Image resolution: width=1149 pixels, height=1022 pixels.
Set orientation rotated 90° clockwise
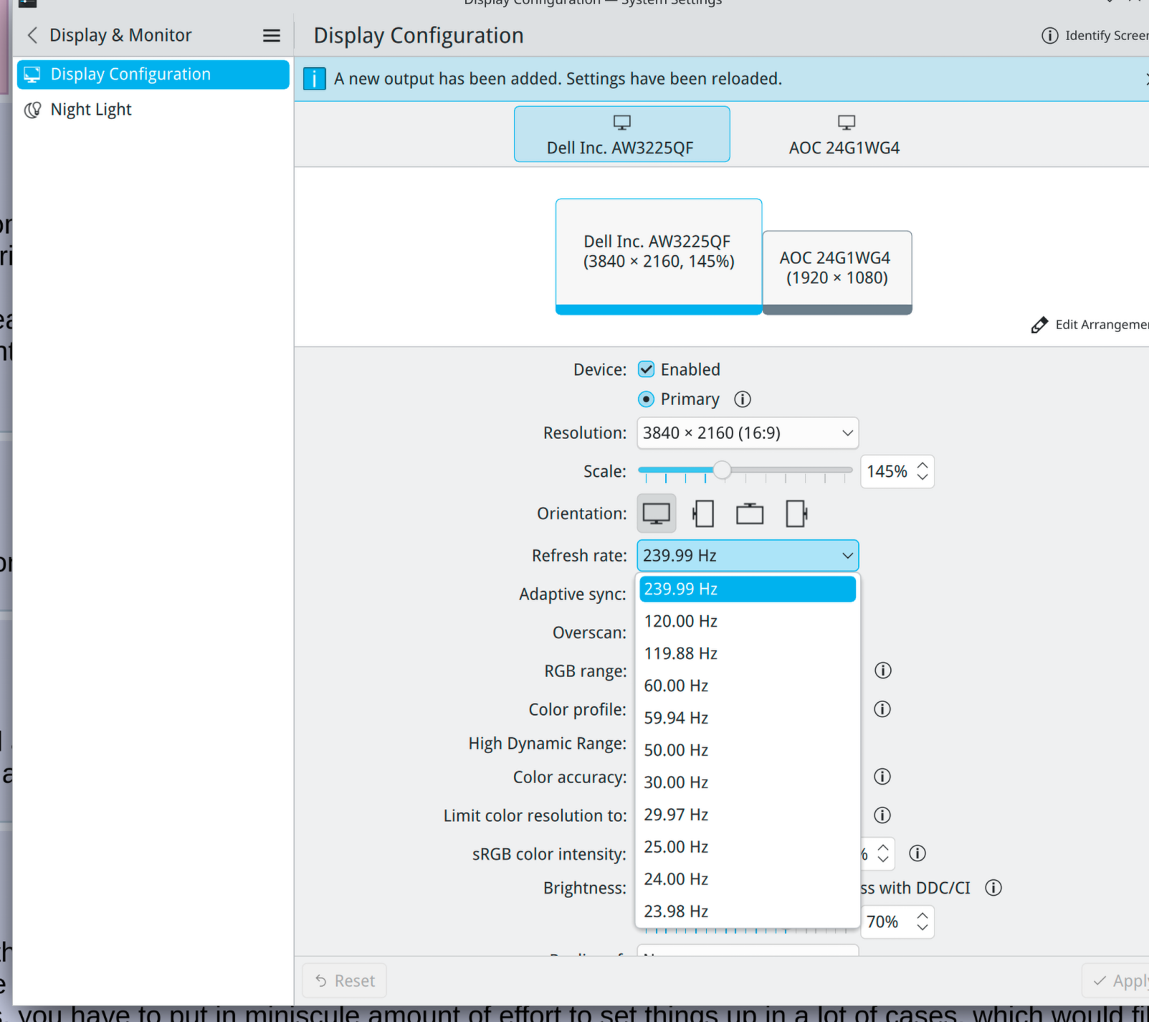click(x=796, y=514)
